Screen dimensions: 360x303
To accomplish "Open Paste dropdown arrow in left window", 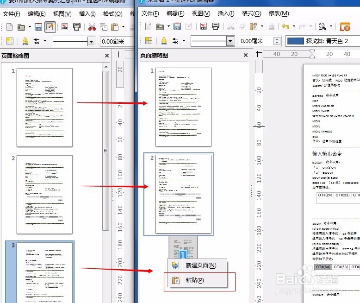I will click(123, 27).
